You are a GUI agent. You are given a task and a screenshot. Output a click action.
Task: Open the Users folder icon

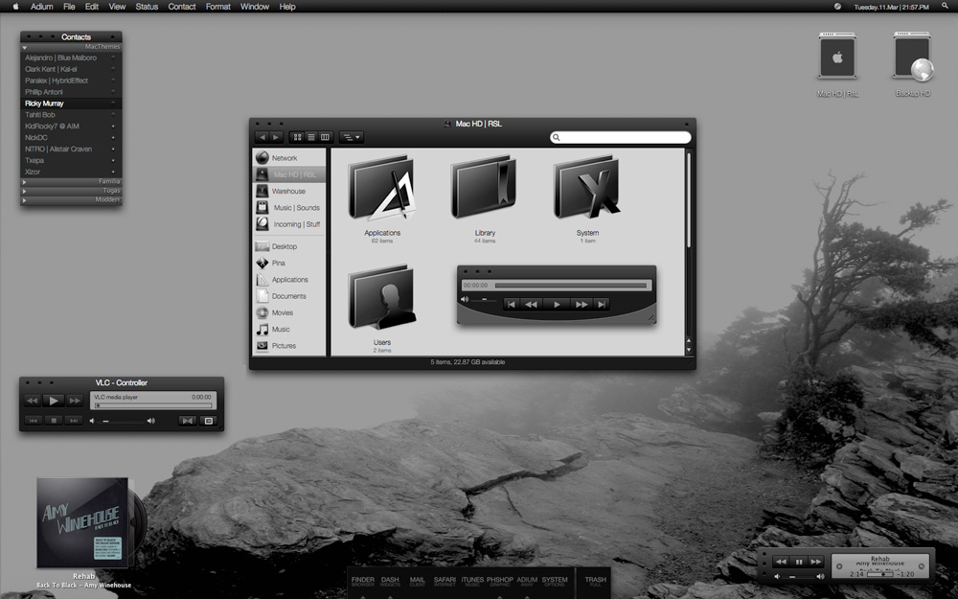(x=382, y=298)
